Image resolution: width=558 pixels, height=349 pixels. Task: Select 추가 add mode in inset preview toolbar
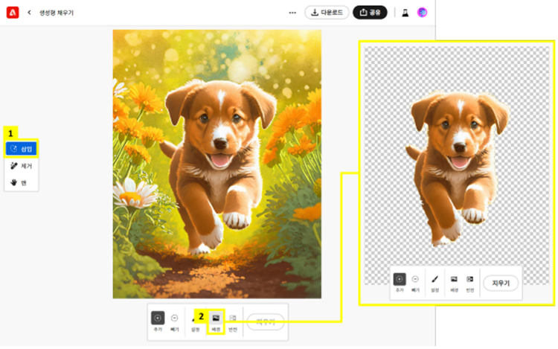pos(400,283)
